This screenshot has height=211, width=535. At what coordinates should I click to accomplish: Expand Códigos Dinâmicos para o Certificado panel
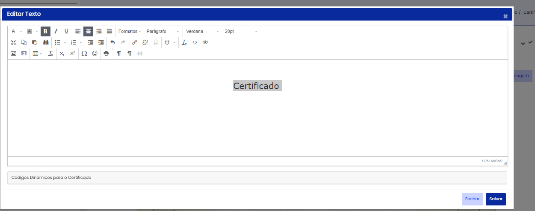click(257, 177)
